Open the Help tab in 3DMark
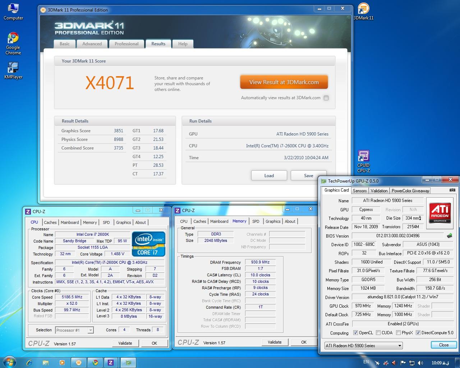Screen dimensions: 460x368 [183, 44]
